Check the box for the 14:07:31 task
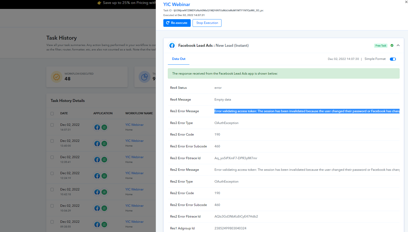The width and height of the screenshot is (408, 232). pyautogui.click(x=52, y=125)
